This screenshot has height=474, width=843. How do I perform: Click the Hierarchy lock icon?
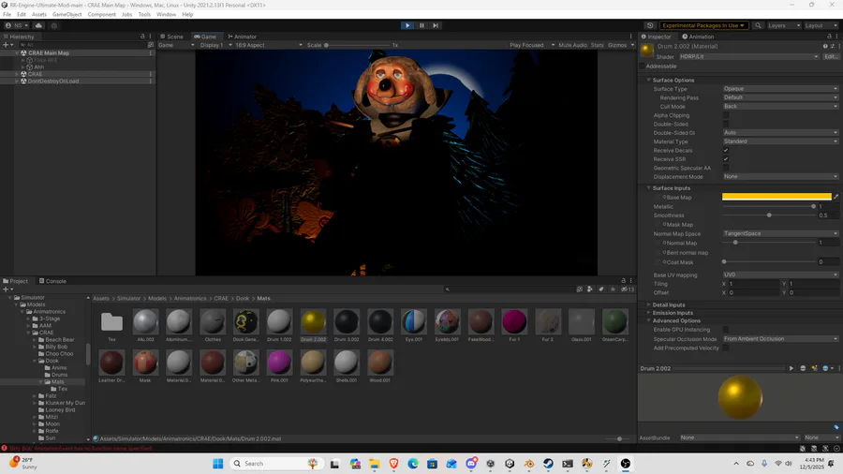[x=142, y=37]
